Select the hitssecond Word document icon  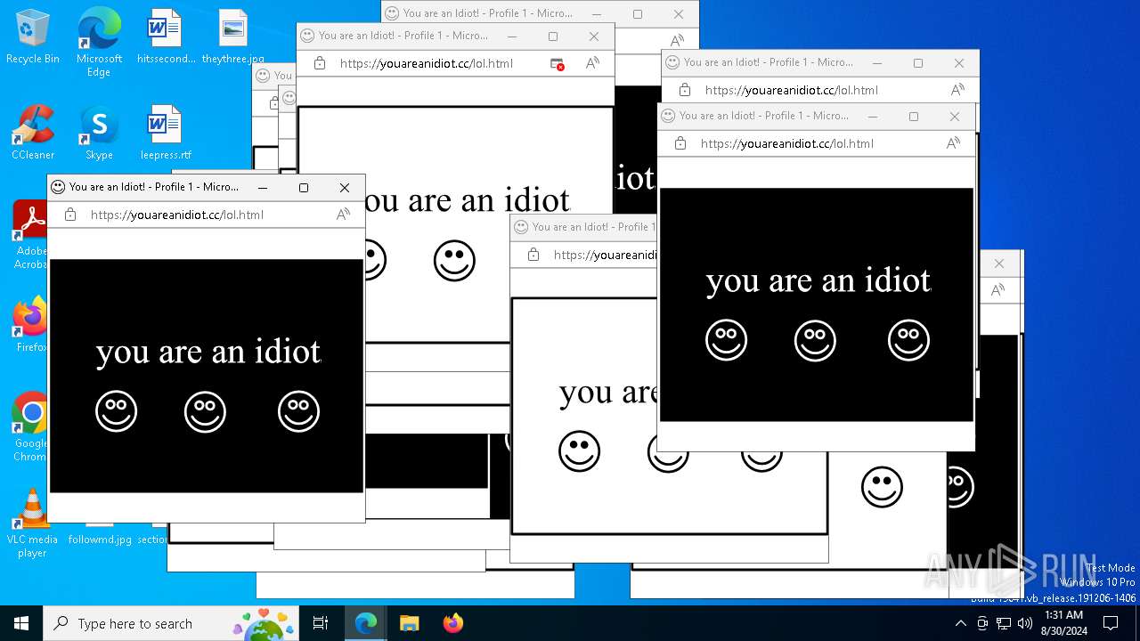tap(165, 37)
